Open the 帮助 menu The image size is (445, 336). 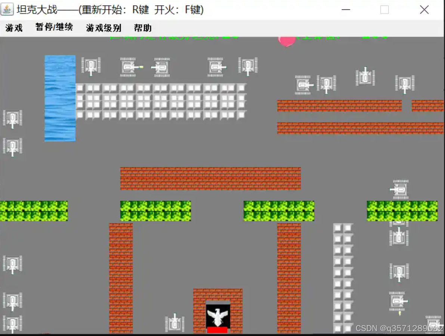pyautogui.click(x=143, y=28)
